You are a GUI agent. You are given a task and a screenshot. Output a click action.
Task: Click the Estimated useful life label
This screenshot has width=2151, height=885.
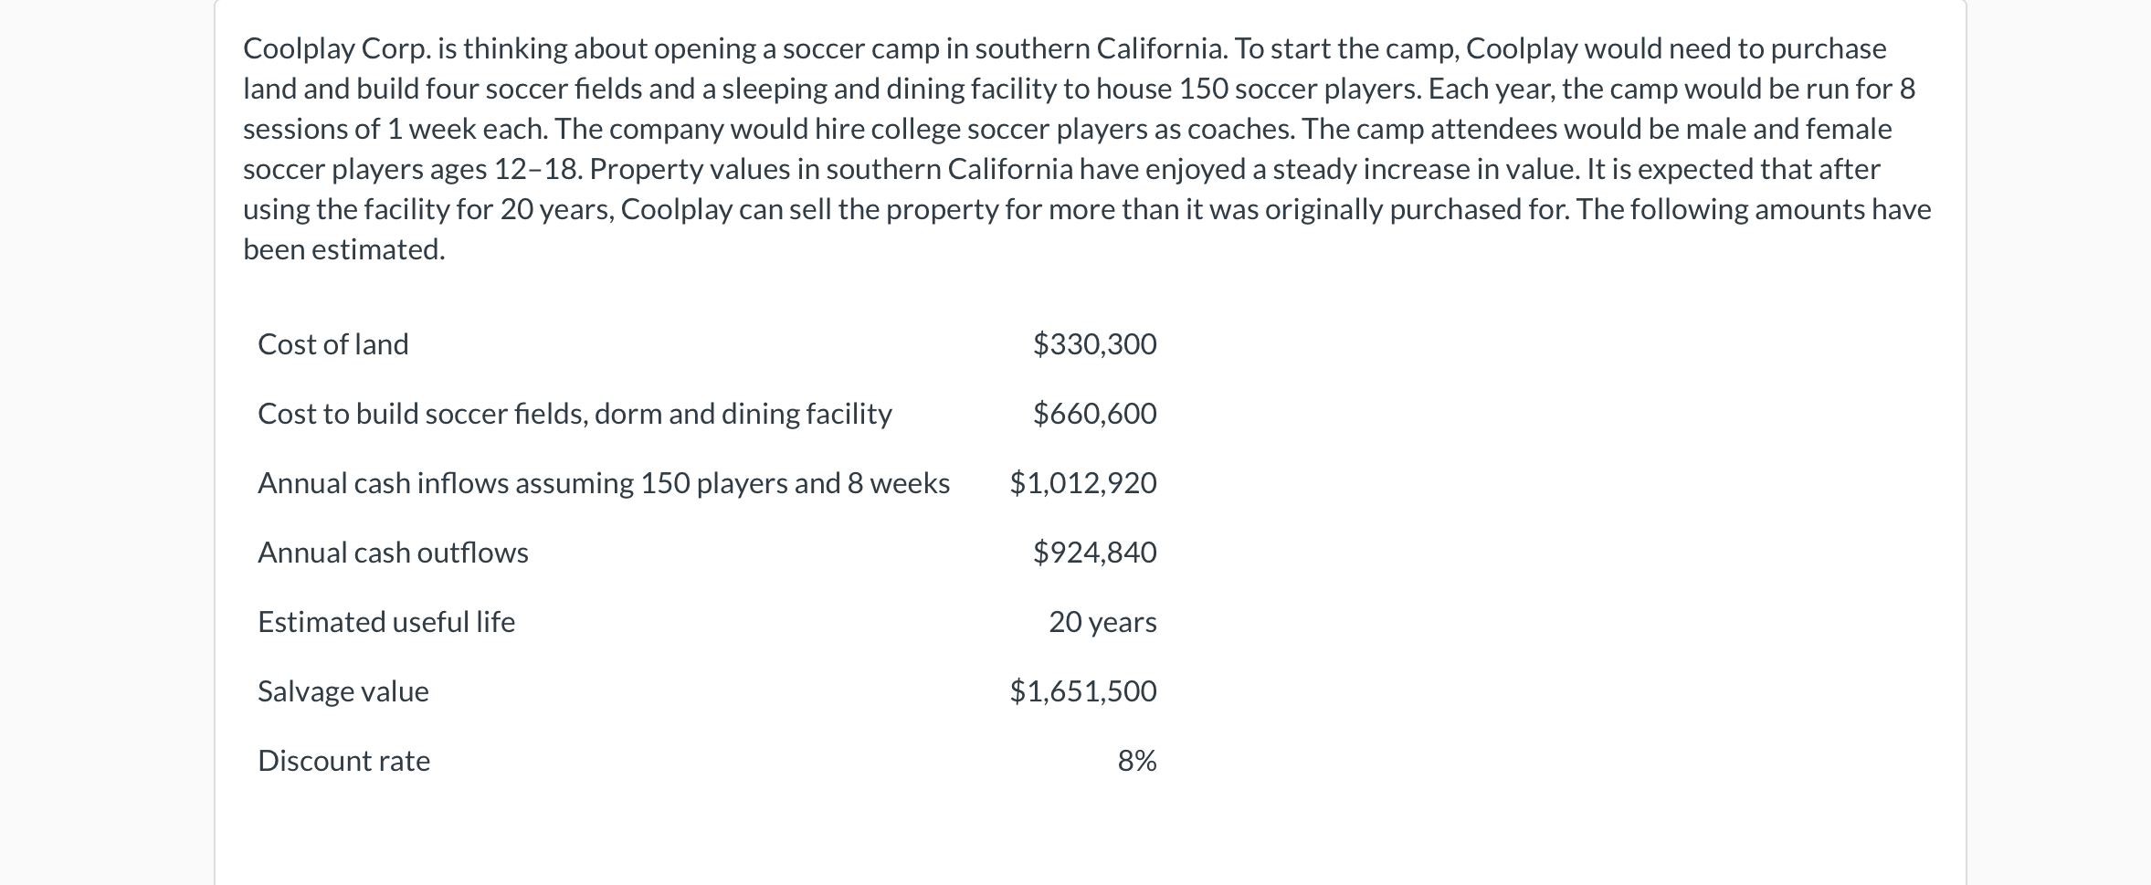click(x=386, y=622)
